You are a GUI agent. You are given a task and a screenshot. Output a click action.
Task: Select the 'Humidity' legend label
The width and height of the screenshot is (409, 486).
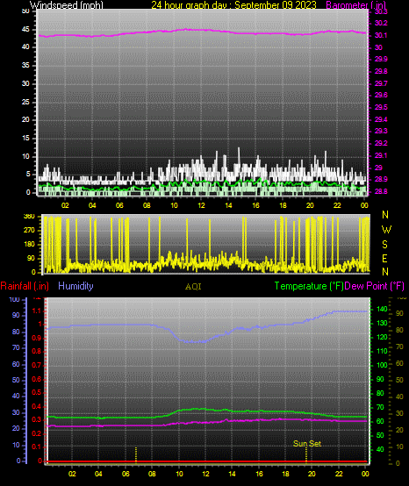click(75, 286)
